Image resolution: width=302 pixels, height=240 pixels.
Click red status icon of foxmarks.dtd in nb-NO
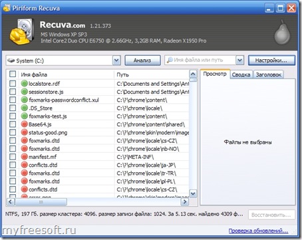pyautogui.click(x=24, y=148)
